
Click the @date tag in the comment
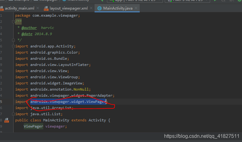(x=27, y=34)
